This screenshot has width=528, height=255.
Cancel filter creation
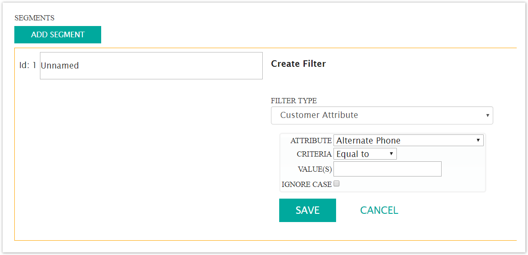coord(379,210)
